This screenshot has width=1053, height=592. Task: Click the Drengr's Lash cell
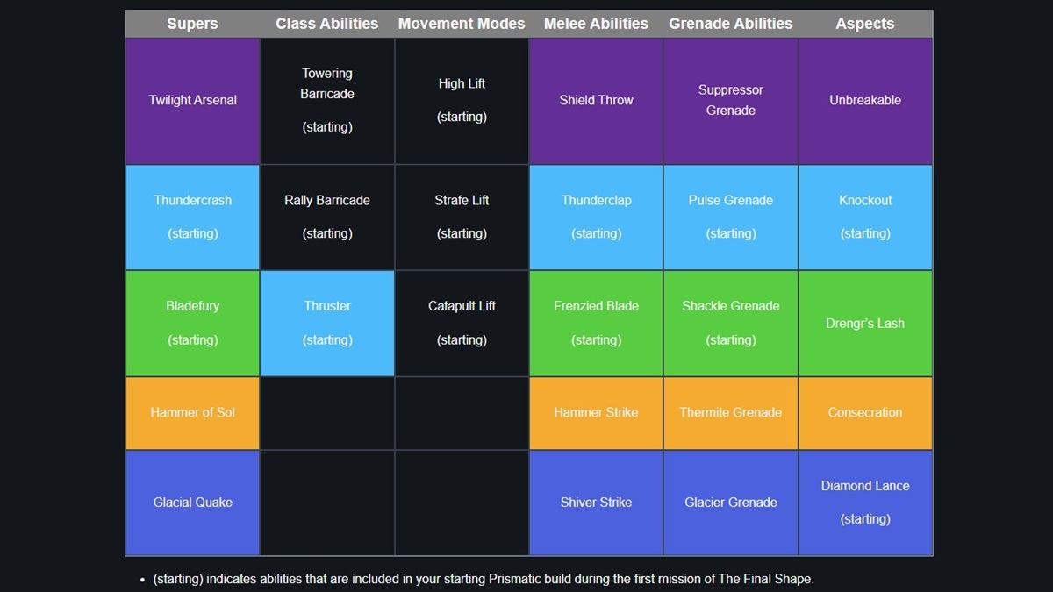(x=865, y=323)
